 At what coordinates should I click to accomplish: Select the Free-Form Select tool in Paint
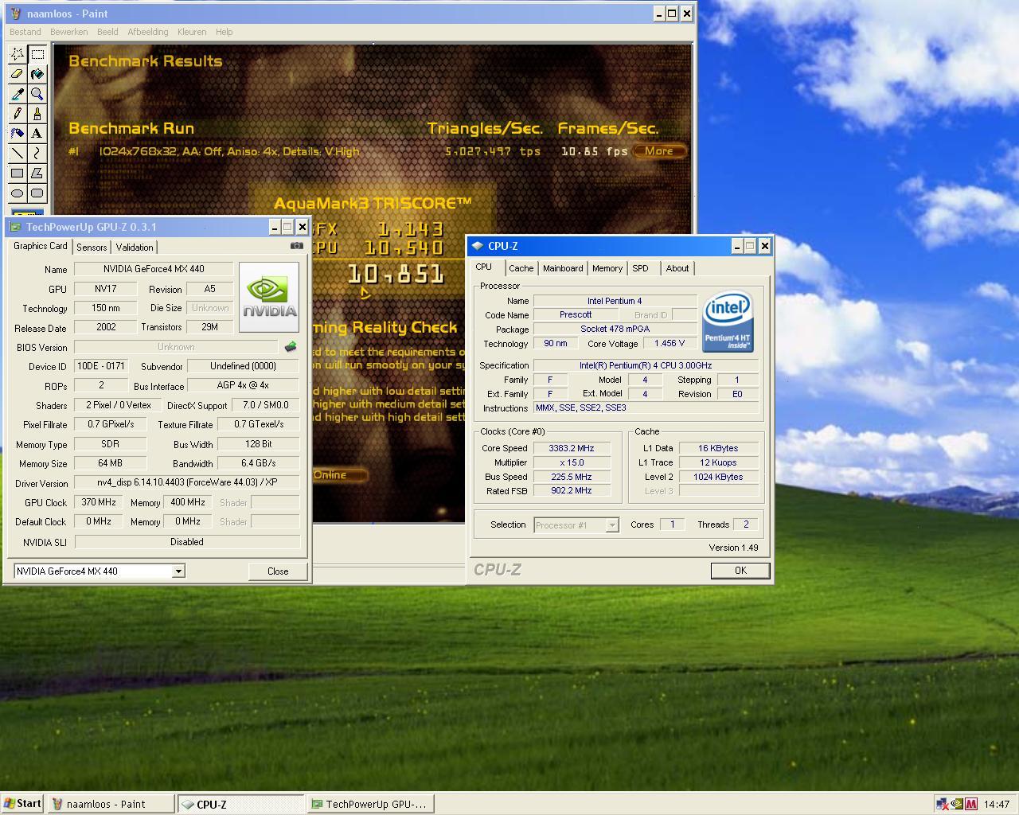coord(17,54)
